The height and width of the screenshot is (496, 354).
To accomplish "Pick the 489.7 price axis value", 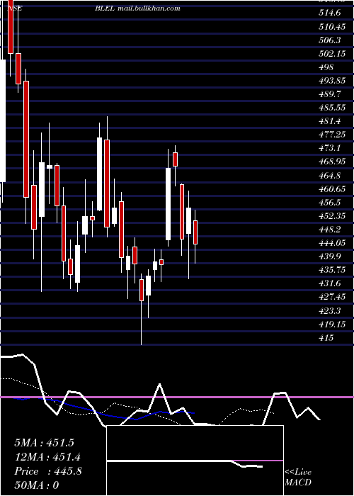I will click(330, 94).
